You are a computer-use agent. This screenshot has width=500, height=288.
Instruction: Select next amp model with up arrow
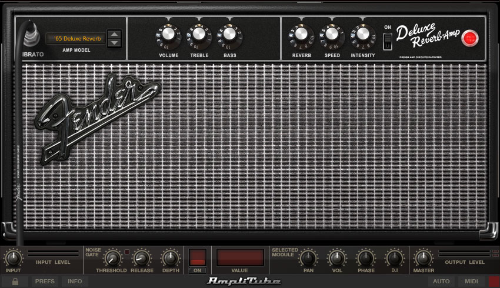pos(114,34)
